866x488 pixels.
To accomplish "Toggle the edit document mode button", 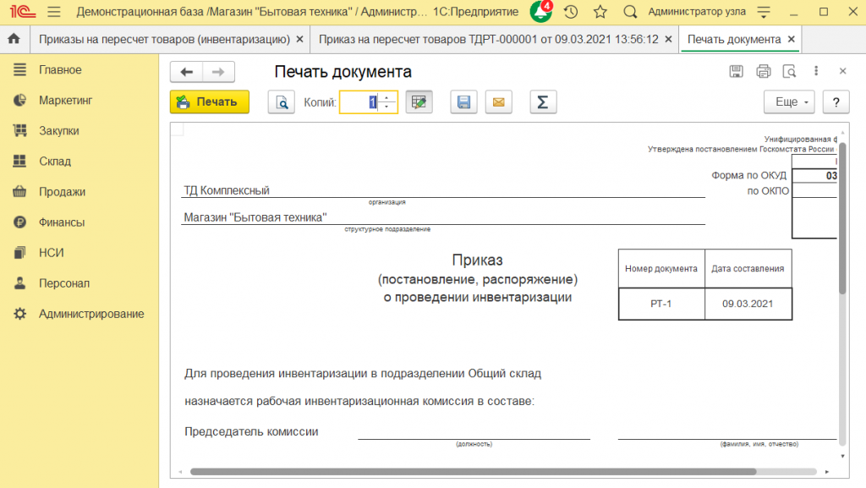I will [419, 102].
